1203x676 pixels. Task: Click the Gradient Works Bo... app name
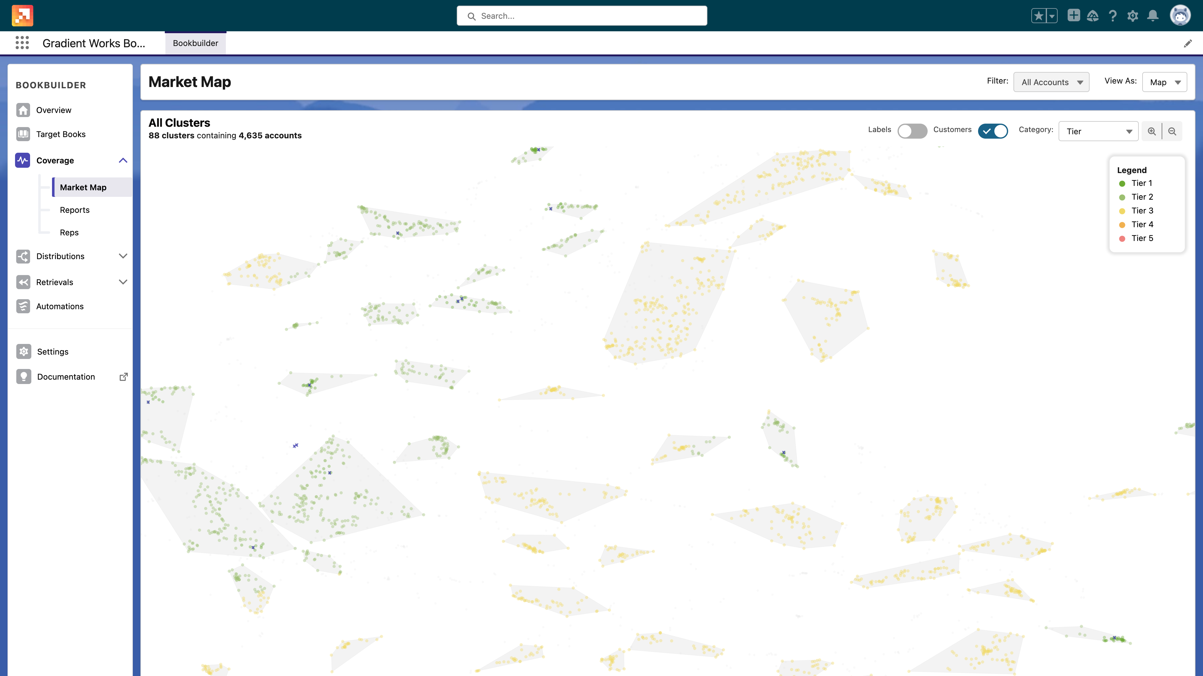click(94, 44)
